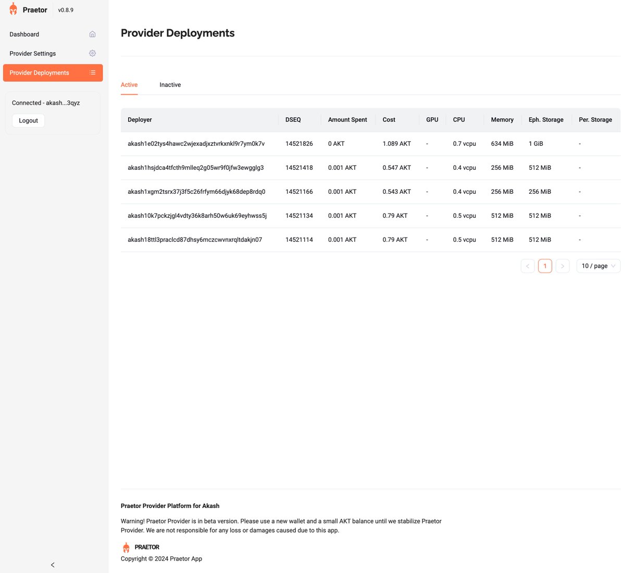Click the Praetor helmet logo in sidebar header
The width and height of the screenshot is (625, 573).
point(14,9)
